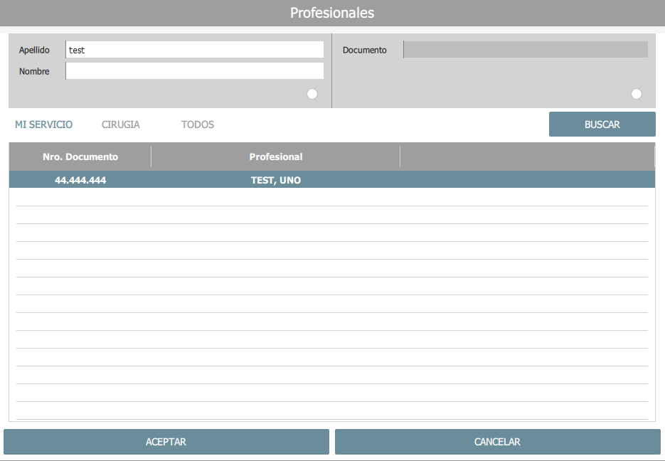665x461 pixels.
Task: Select the radio button under the Nombre field
Action: [312, 94]
